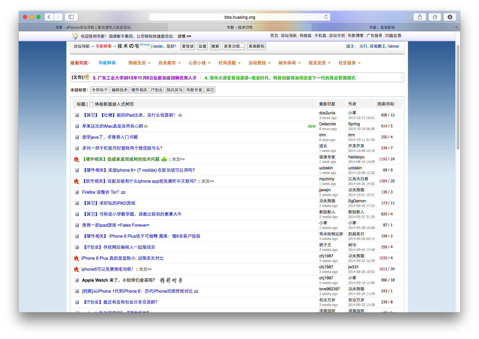Click the announcement speaker icon
Viewport: 479px width, 339px height.
point(87,77)
